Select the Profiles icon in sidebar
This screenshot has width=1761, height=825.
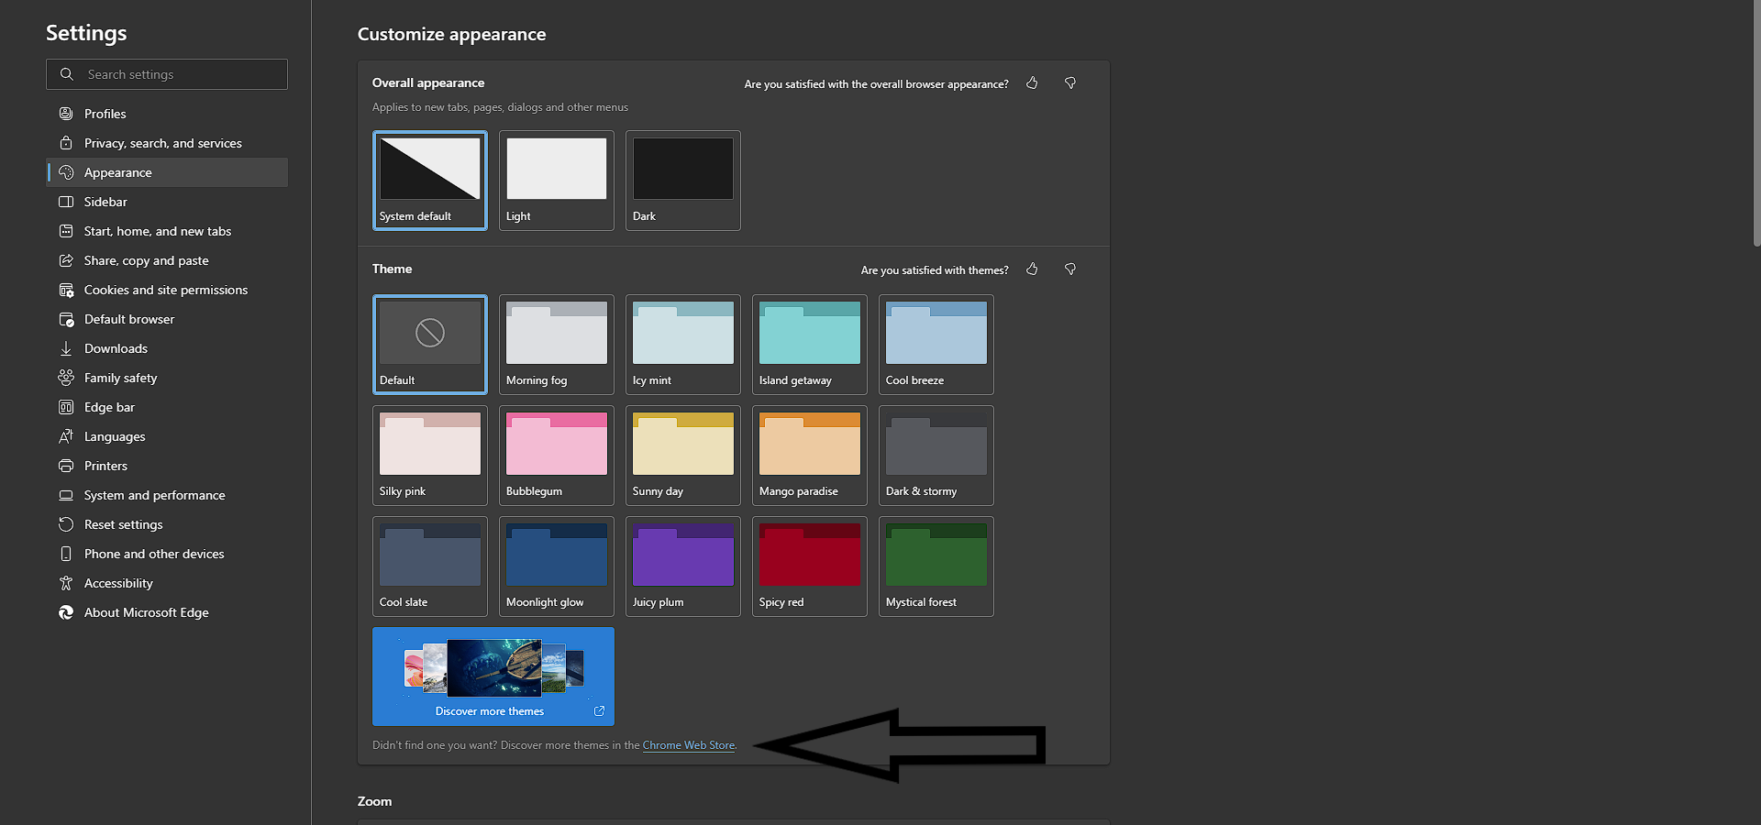click(x=65, y=113)
